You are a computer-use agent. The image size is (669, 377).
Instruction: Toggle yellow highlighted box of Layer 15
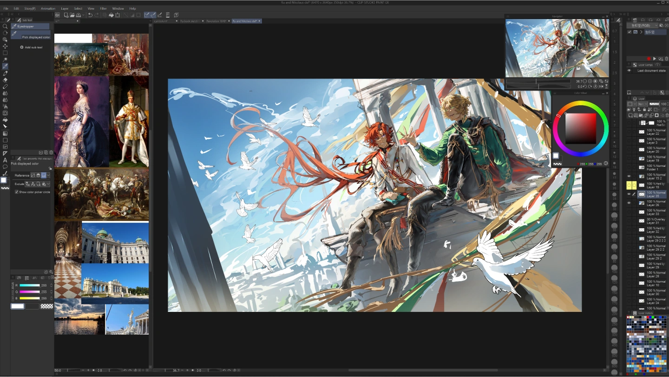click(x=629, y=185)
